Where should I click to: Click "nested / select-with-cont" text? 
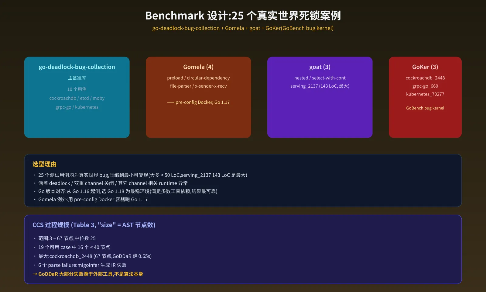[x=320, y=78]
